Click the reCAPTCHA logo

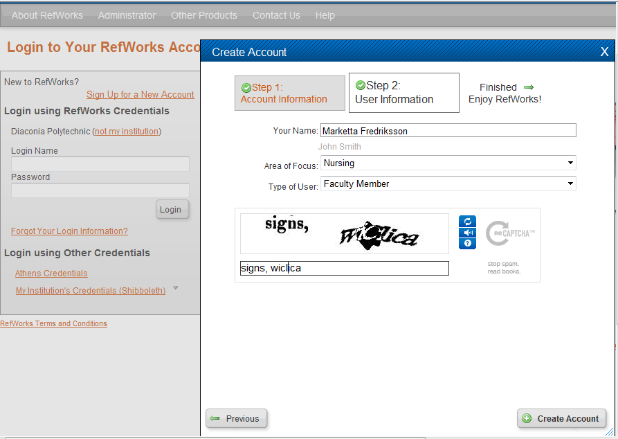tap(510, 233)
